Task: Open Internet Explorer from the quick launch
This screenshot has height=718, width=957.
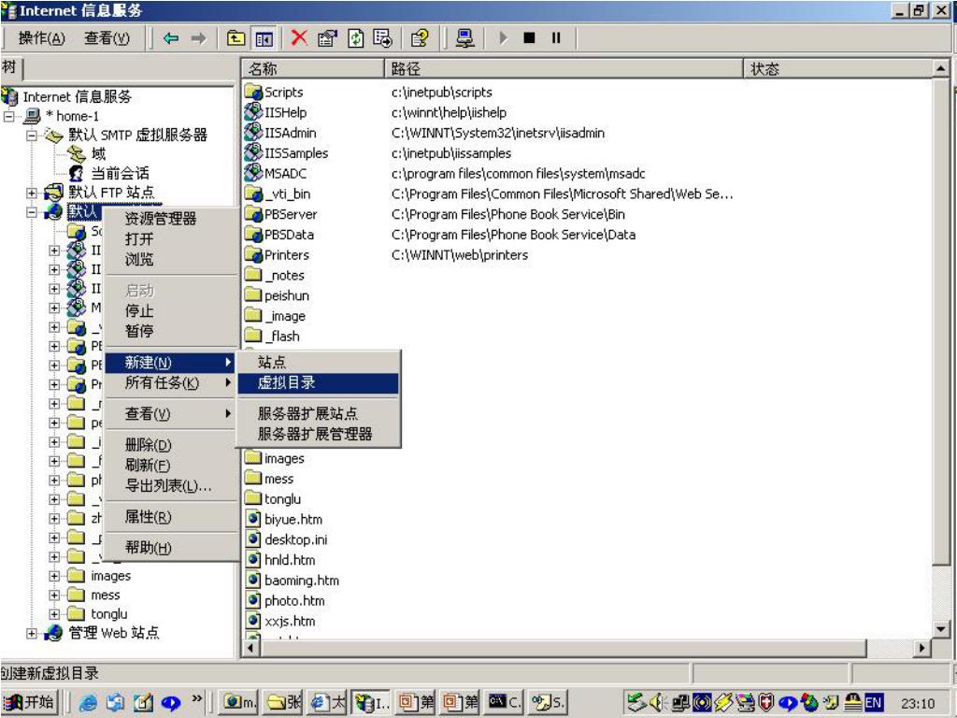Action: (89, 703)
